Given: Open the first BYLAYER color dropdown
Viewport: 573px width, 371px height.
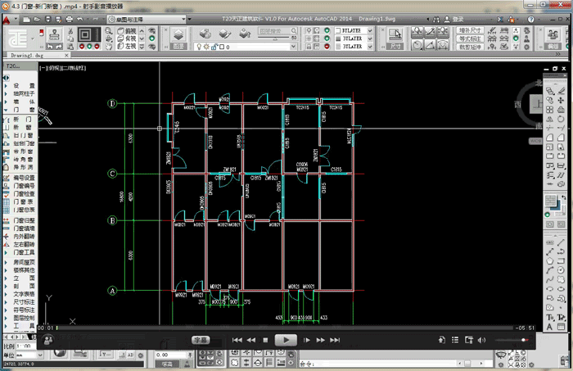Looking at the screenshot, I should click(370, 30).
